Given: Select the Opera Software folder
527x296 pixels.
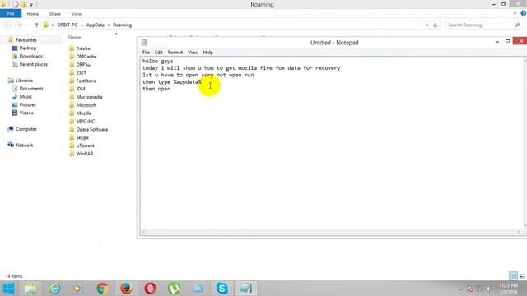Looking at the screenshot, I should pos(91,129).
